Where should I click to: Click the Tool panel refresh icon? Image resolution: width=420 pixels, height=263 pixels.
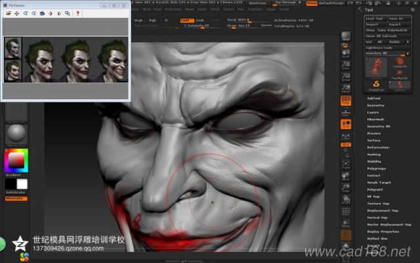413,10
